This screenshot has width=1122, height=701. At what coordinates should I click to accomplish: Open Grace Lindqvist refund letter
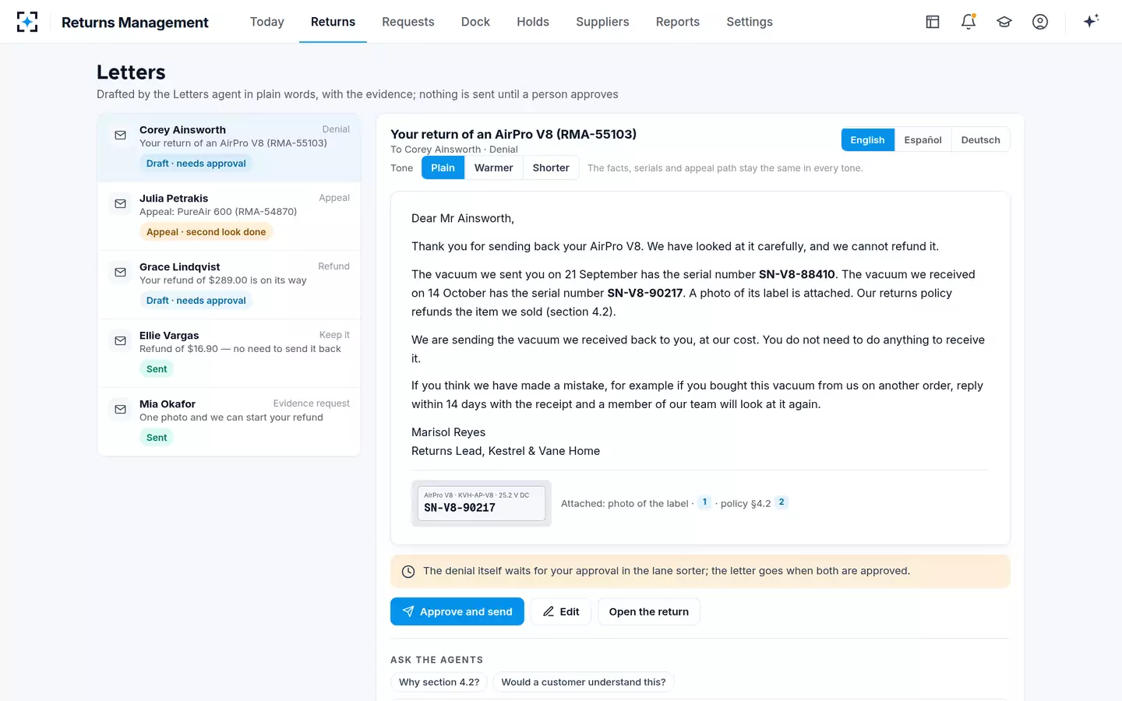click(229, 284)
